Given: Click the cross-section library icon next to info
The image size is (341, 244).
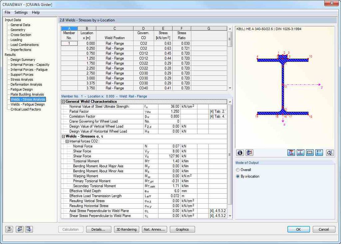Looking at the screenshot, I should (x=249, y=153).
